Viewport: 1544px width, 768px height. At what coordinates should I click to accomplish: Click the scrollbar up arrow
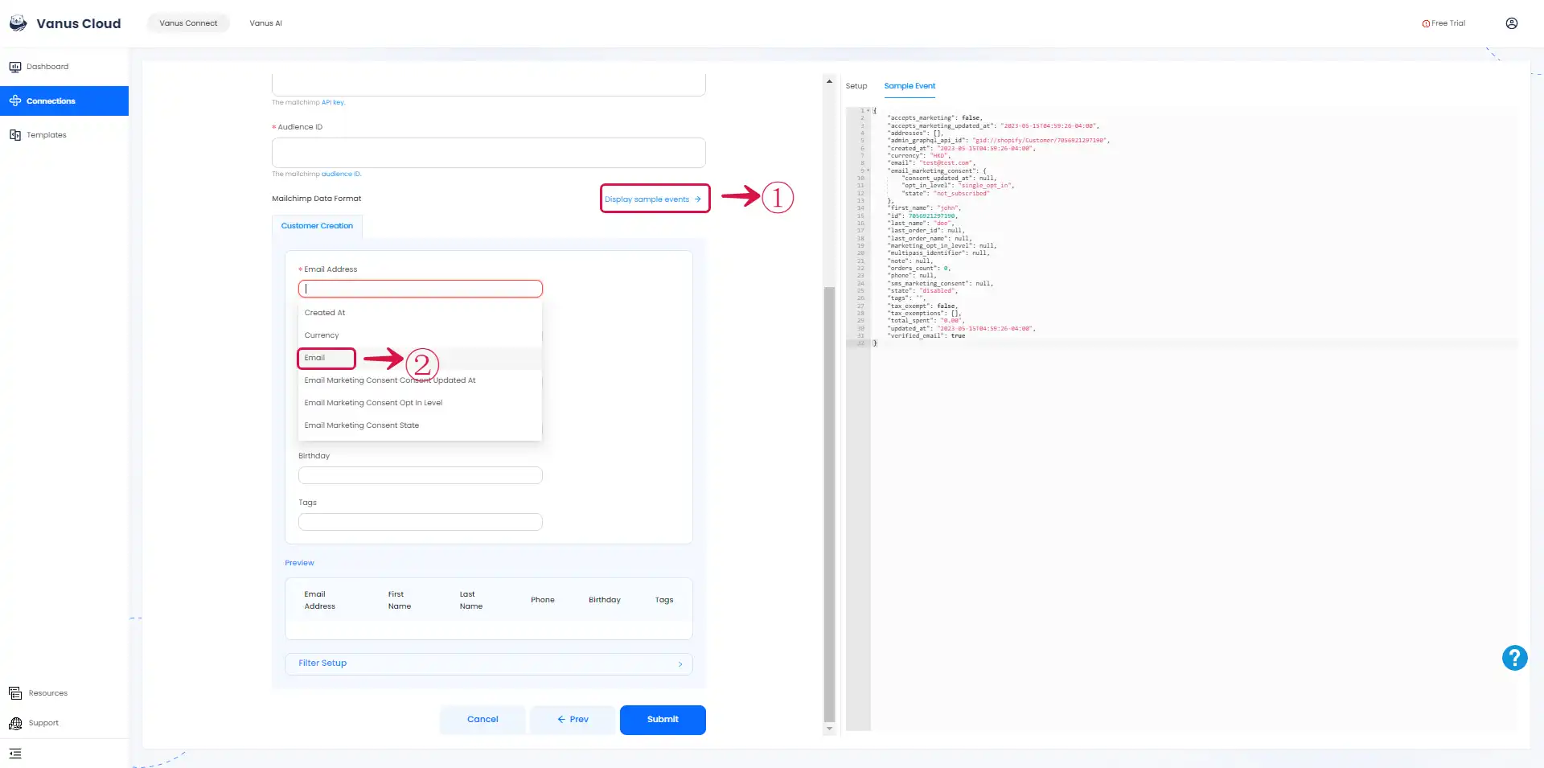tap(829, 81)
